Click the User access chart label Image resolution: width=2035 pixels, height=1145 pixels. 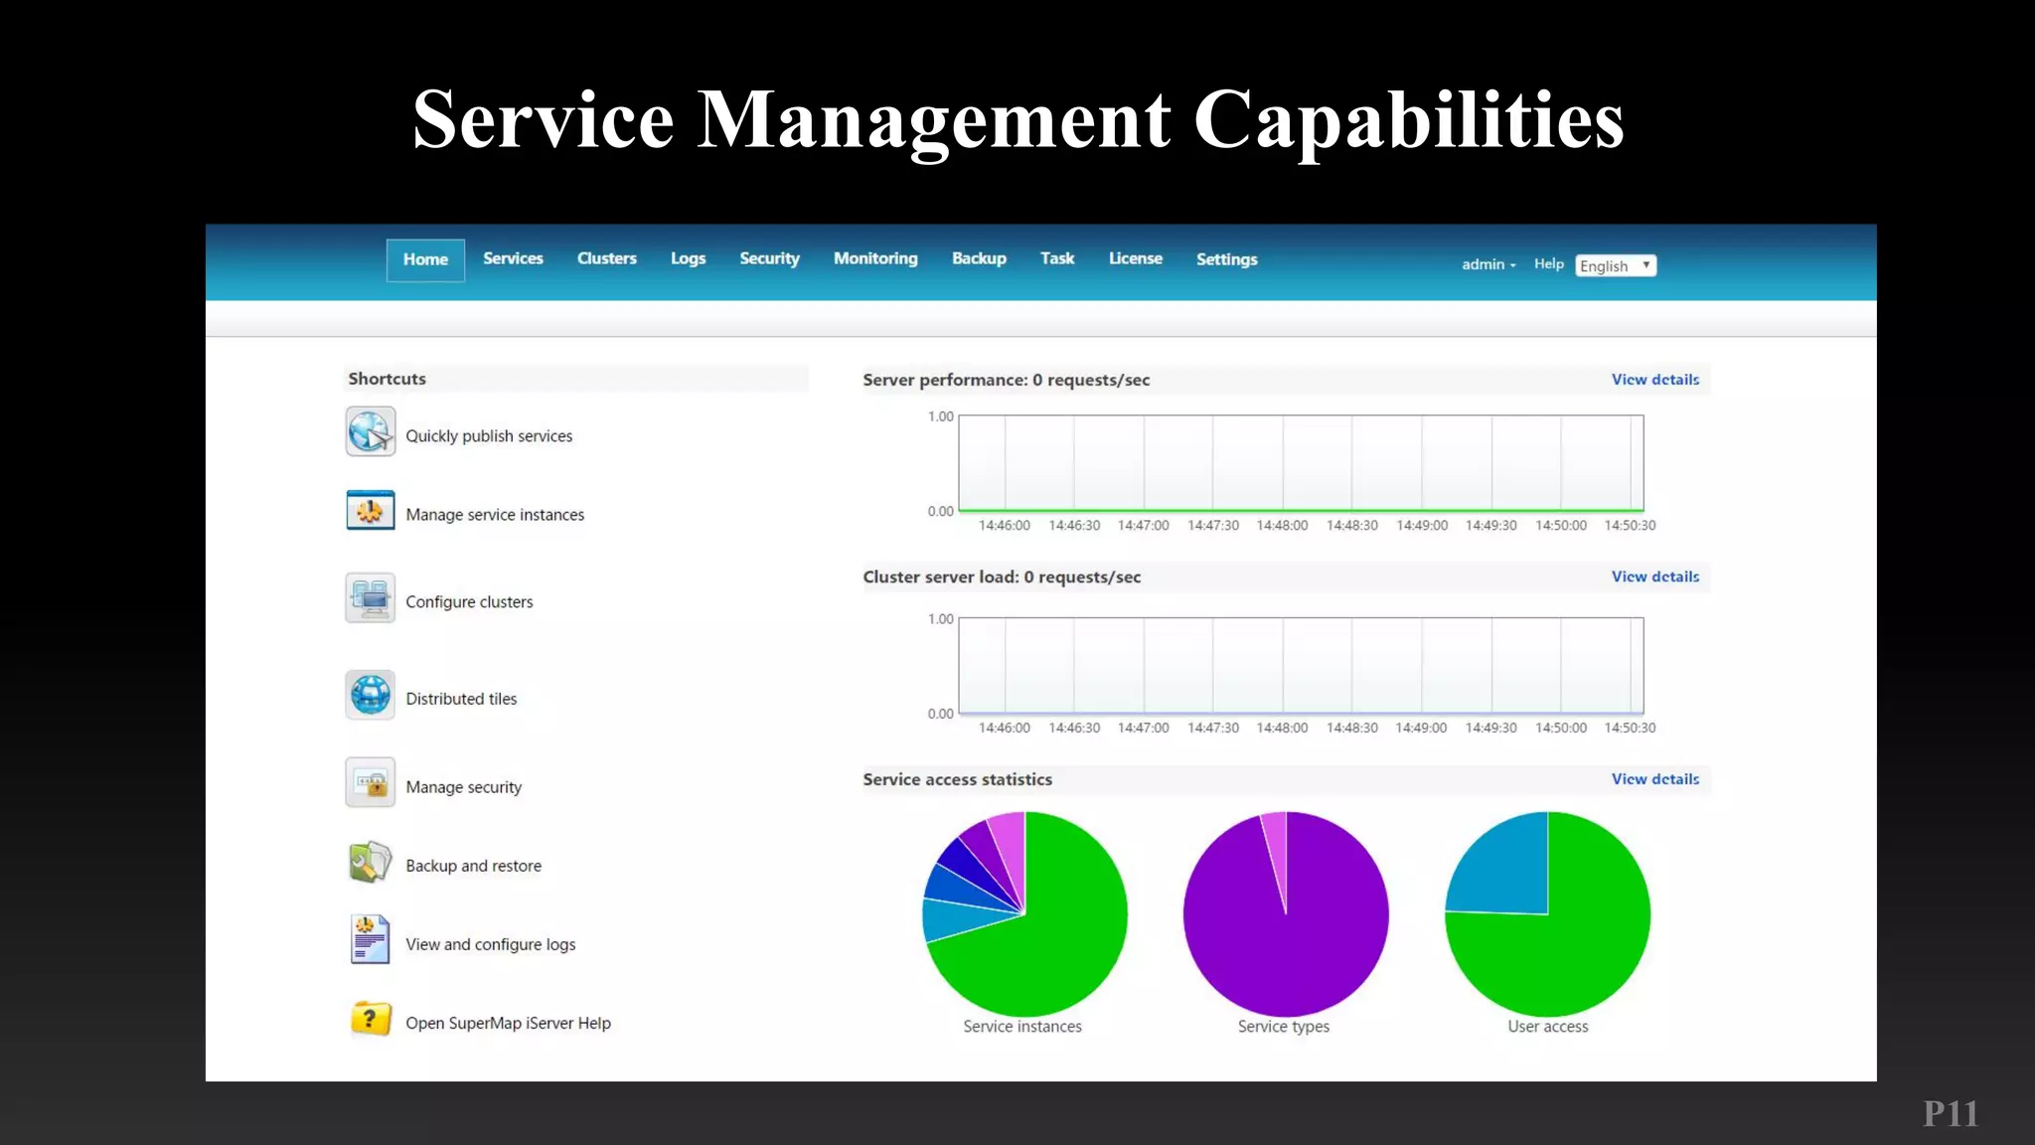pos(1547,1027)
